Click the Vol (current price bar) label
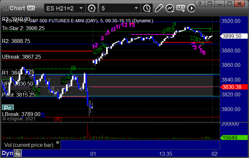The image size is (249, 158). (x=29, y=145)
